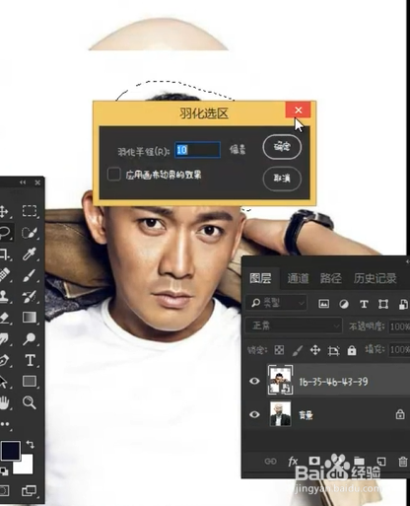Prevent auto-nesting in artboards lock
Screen dimensions: 410x506
(333, 350)
